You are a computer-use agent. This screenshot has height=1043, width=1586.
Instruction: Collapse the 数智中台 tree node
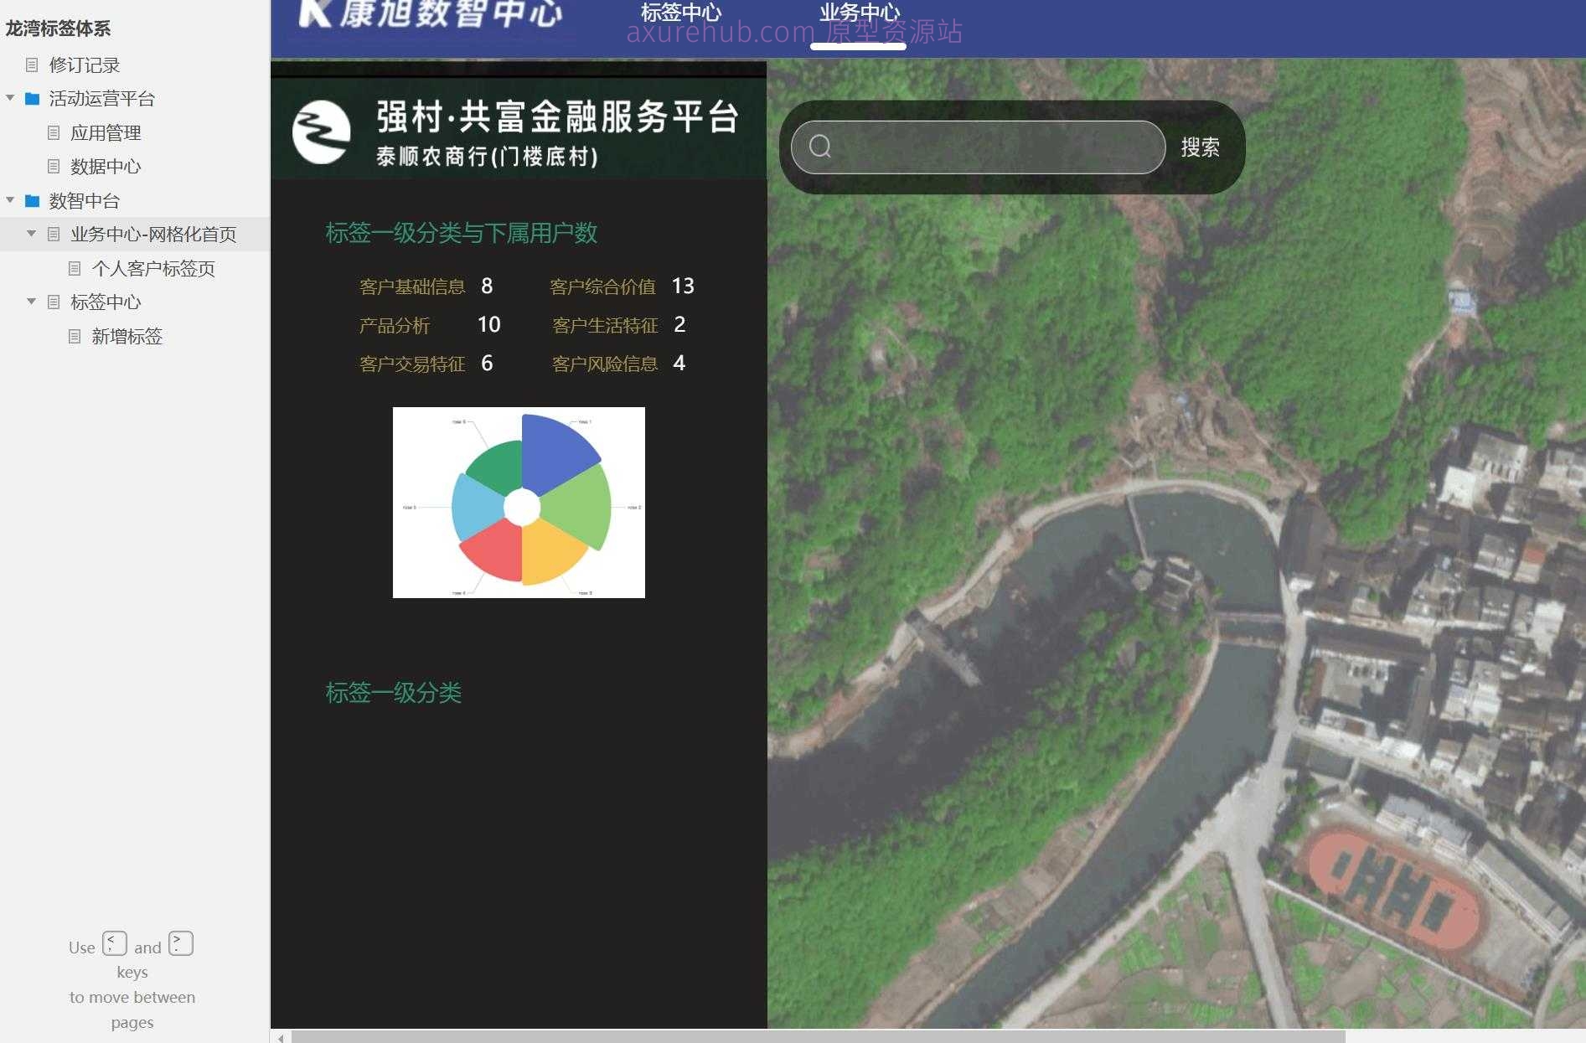[x=10, y=201]
